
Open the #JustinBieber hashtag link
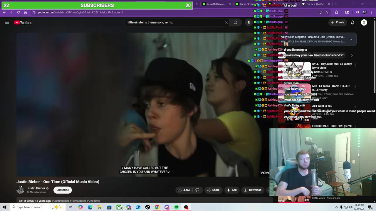click(x=61, y=201)
